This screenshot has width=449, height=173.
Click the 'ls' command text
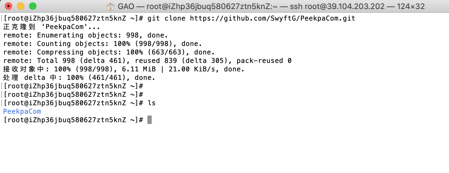coord(152,103)
